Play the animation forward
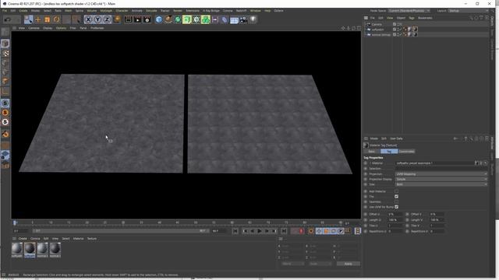 (260, 231)
